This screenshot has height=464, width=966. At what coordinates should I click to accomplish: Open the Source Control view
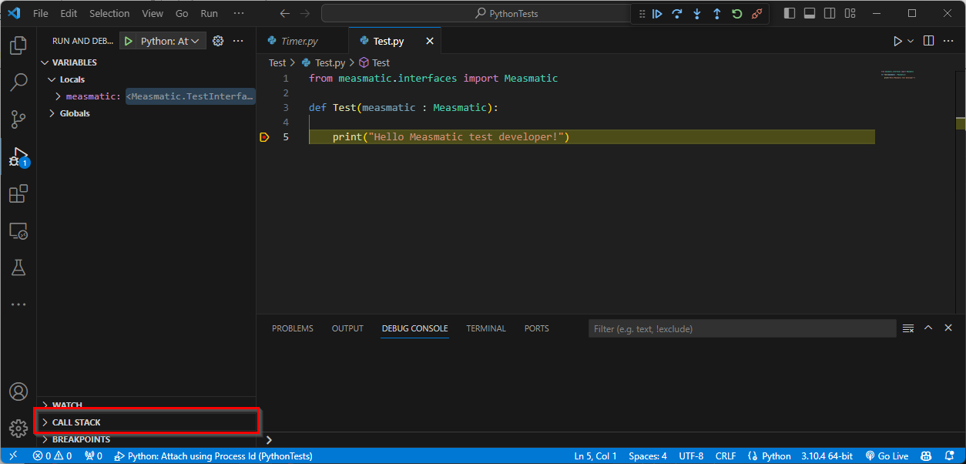pos(18,119)
